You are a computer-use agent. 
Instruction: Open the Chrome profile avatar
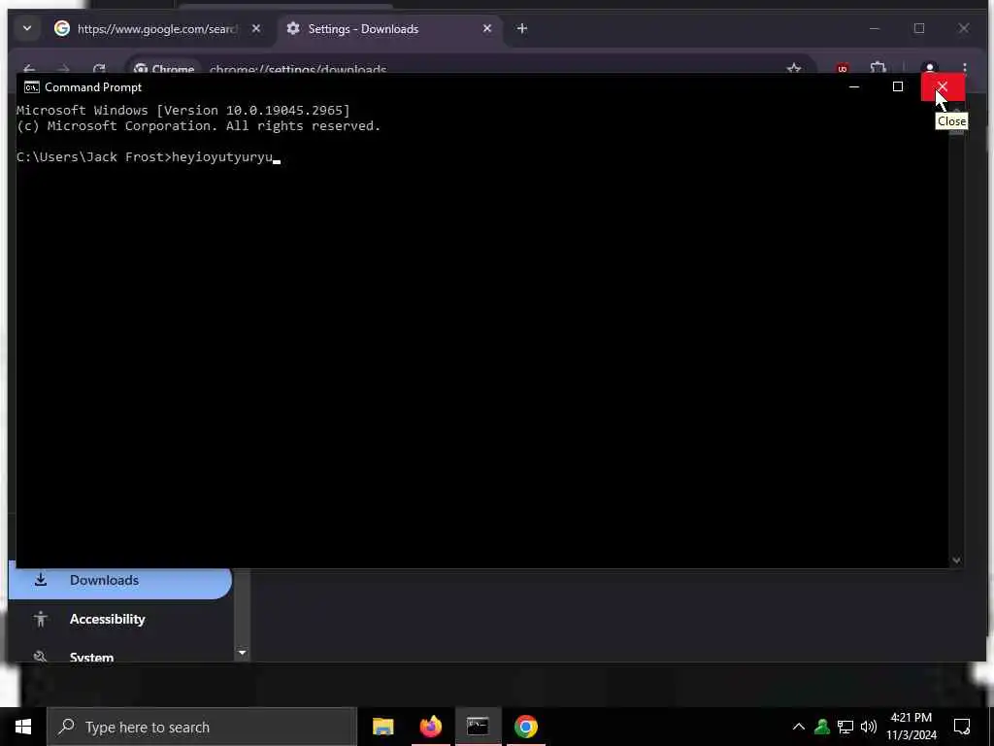[929, 69]
